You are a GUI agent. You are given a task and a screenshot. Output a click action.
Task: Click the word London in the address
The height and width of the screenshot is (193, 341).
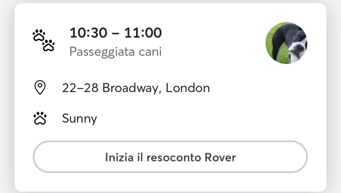(188, 88)
